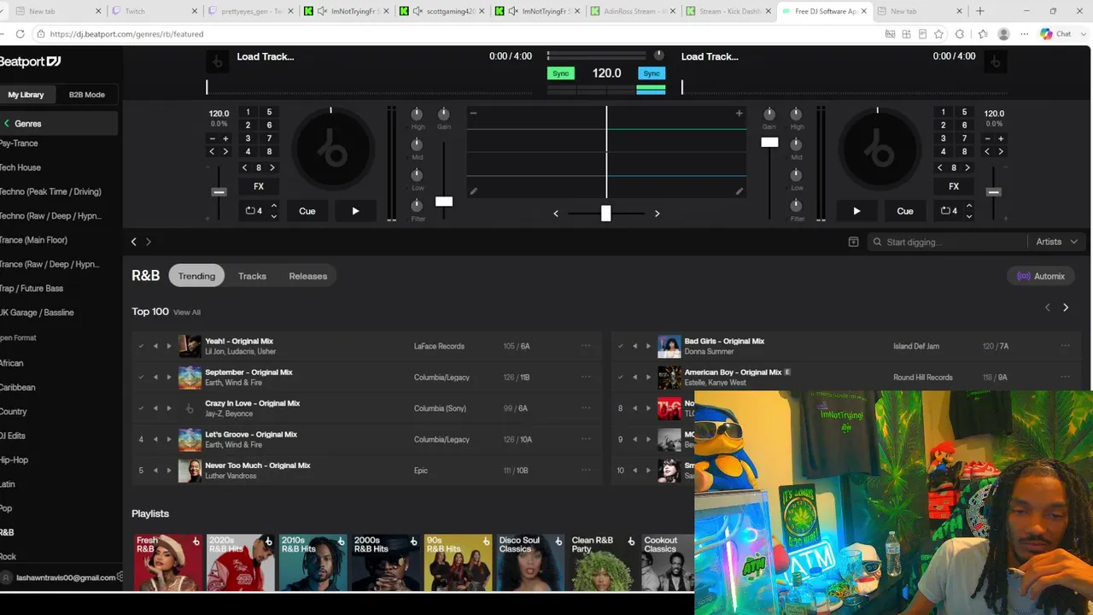Nudge crossfader right with arrow
This screenshot has width=1093, height=615.
(x=657, y=214)
